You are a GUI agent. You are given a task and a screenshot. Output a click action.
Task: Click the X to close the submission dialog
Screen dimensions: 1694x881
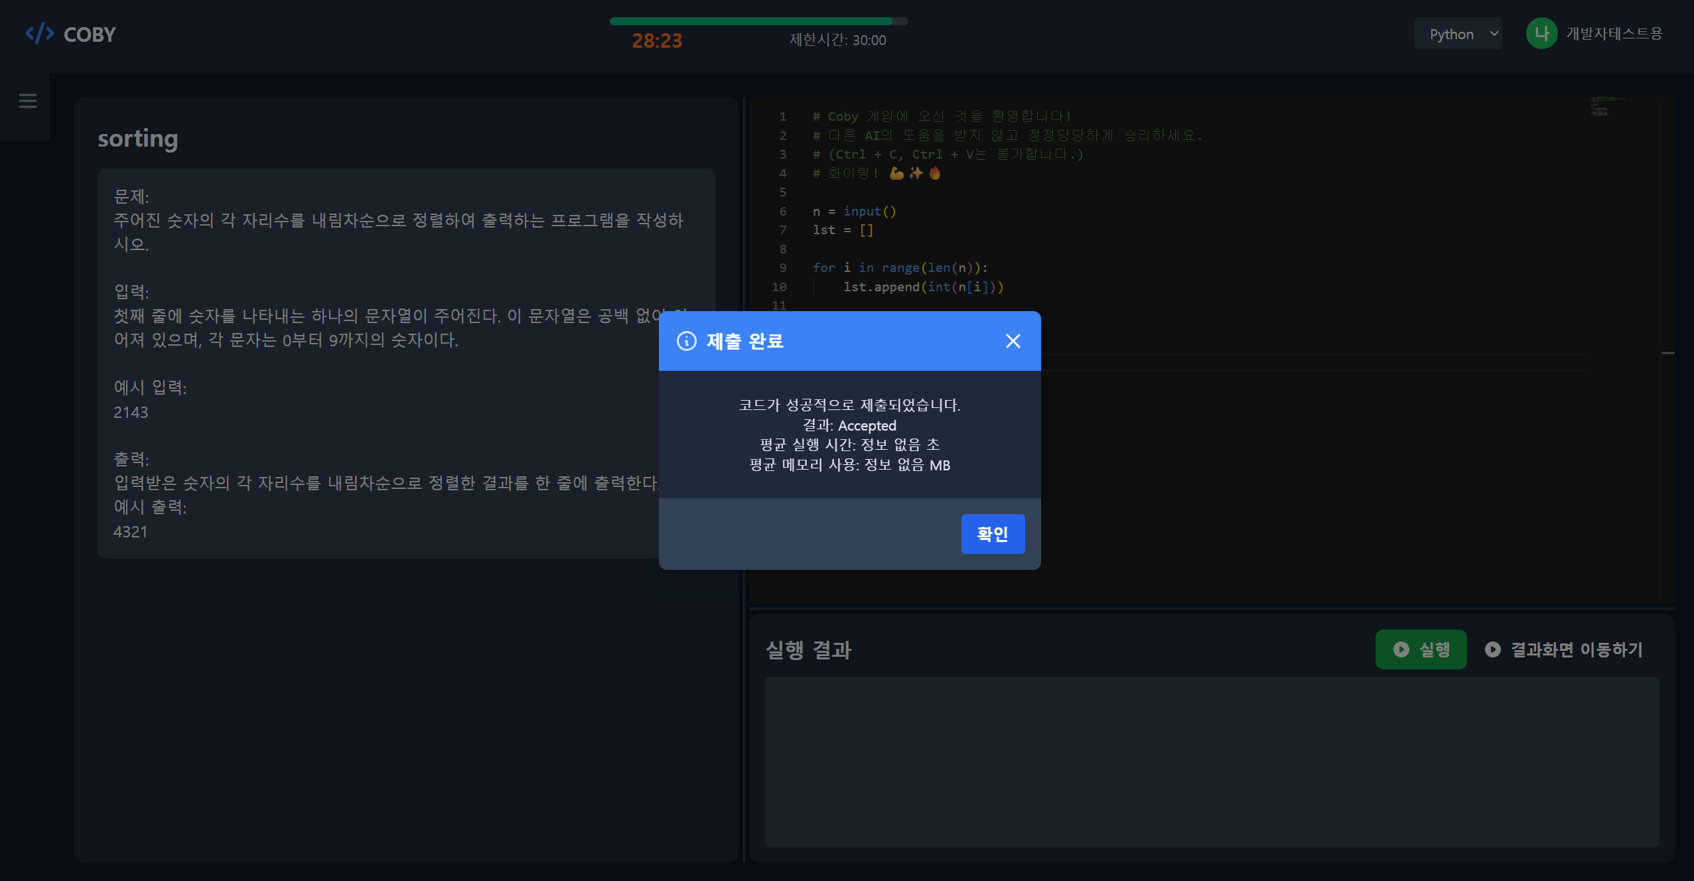point(1013,341)
